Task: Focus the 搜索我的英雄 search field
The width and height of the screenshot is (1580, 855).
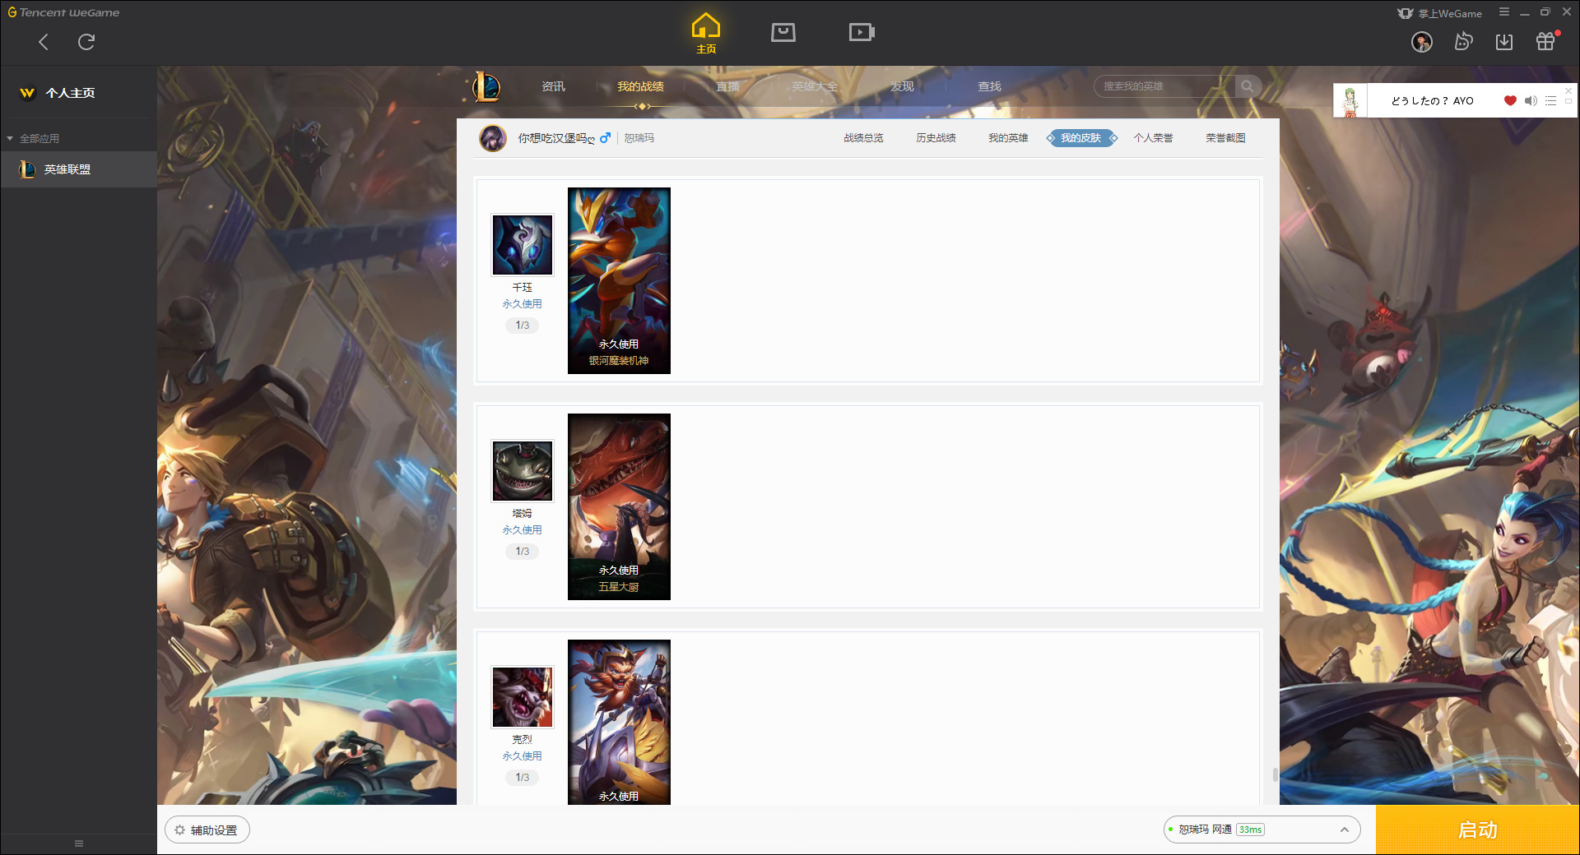Action: pyautogui.click(x=1164, y=86)
